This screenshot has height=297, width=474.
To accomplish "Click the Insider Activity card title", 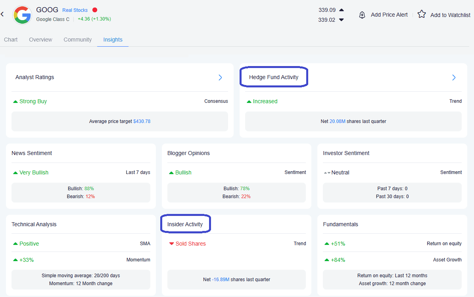I will pos(185,224).
